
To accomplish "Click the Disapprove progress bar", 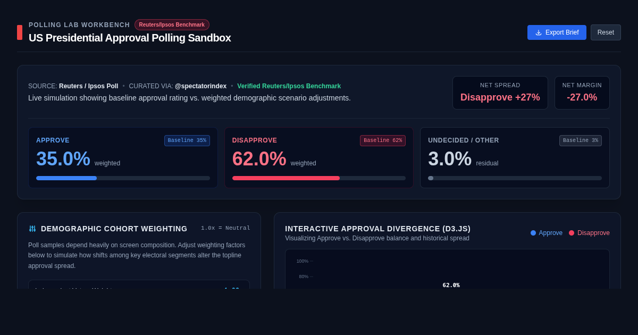I will click(319, 178).
